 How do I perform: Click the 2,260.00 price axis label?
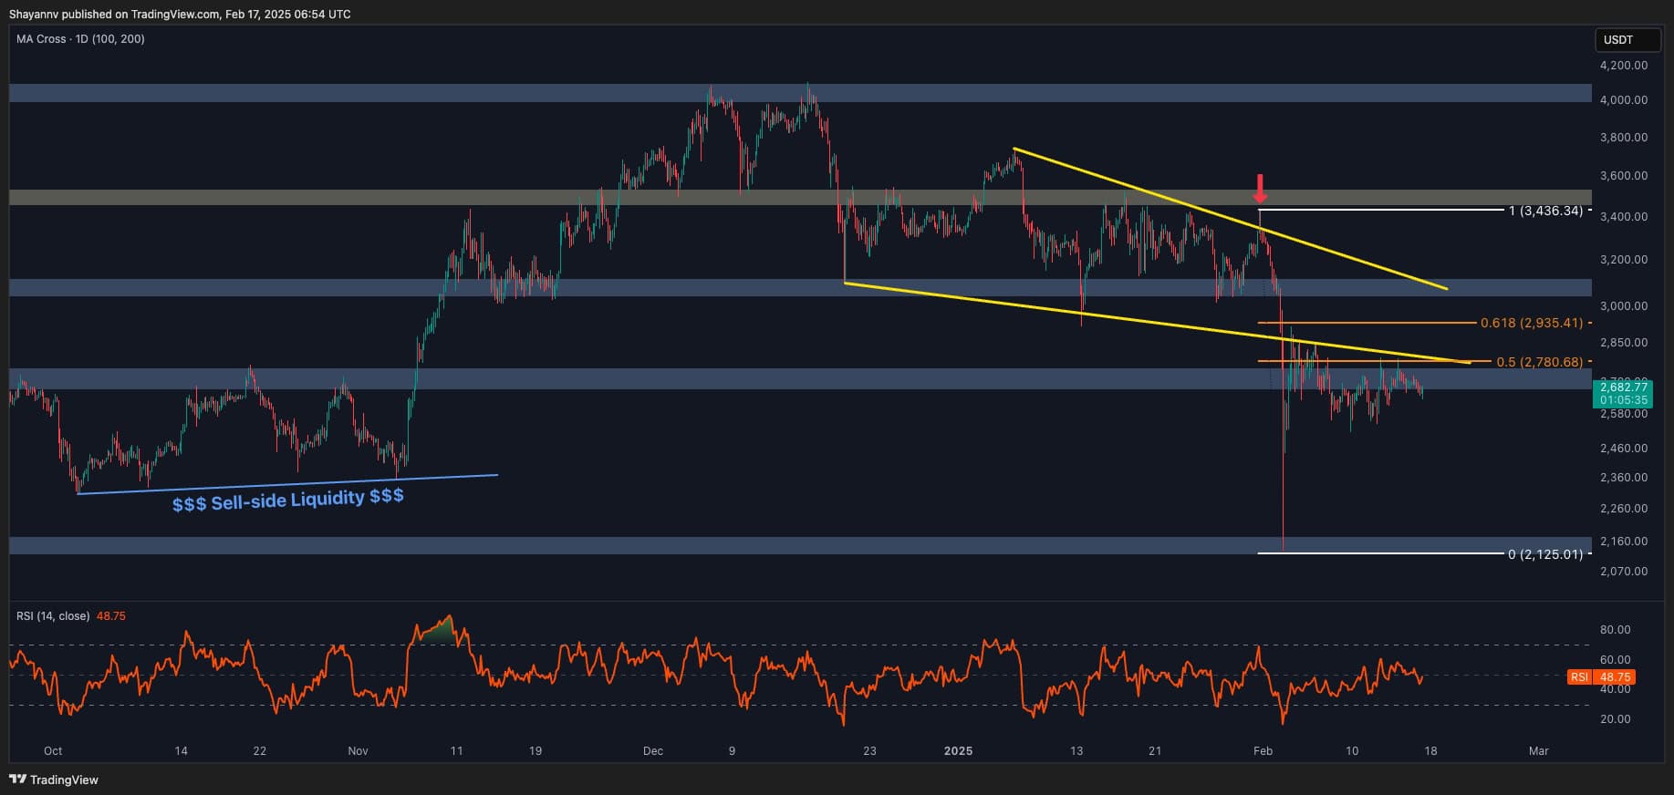tap(1623, 509)
